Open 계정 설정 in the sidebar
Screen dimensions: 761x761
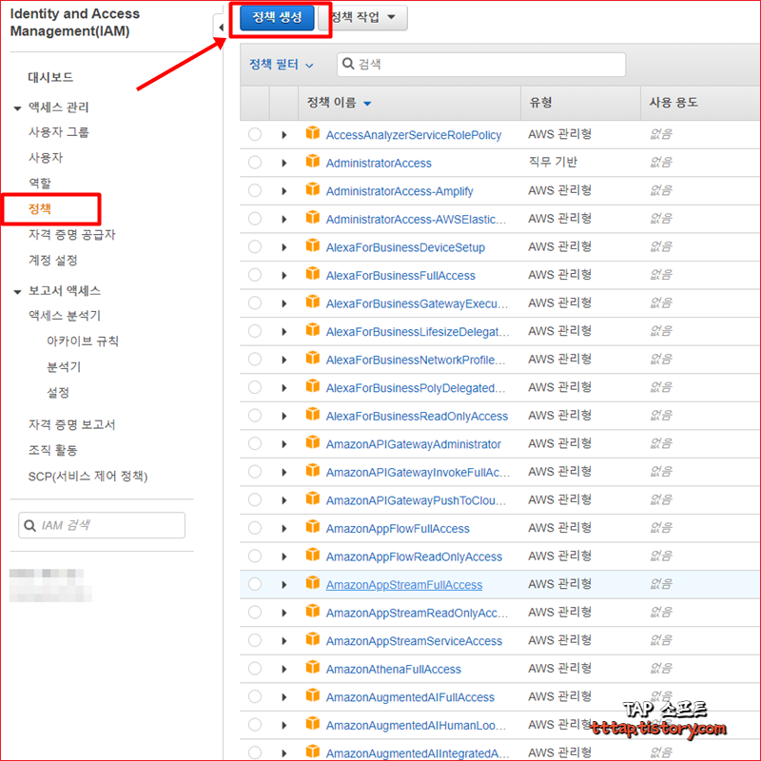pos(53,261)
